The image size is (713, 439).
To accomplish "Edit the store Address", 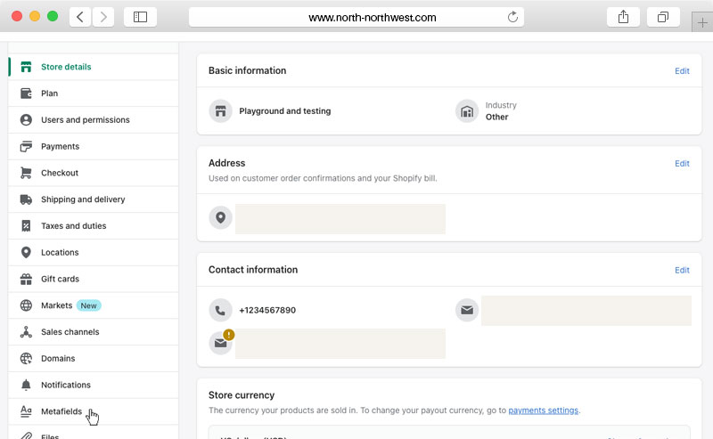I will (682, 164).
